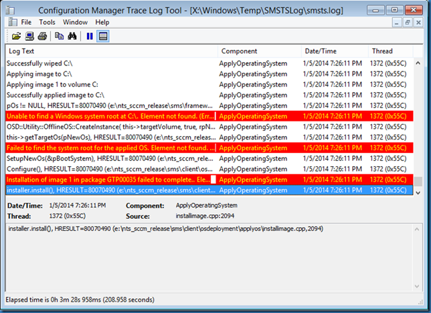Click the Source value 'installimage.cpp:2094'

pyautogui.click(x=205, y=216)
